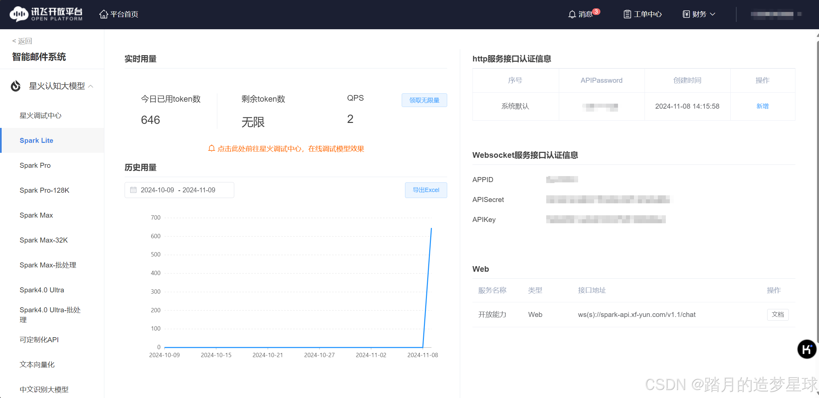Screen dimensions: 819x398
Task: Open 星火调试中心 menu item
Action: click(41, 116)
